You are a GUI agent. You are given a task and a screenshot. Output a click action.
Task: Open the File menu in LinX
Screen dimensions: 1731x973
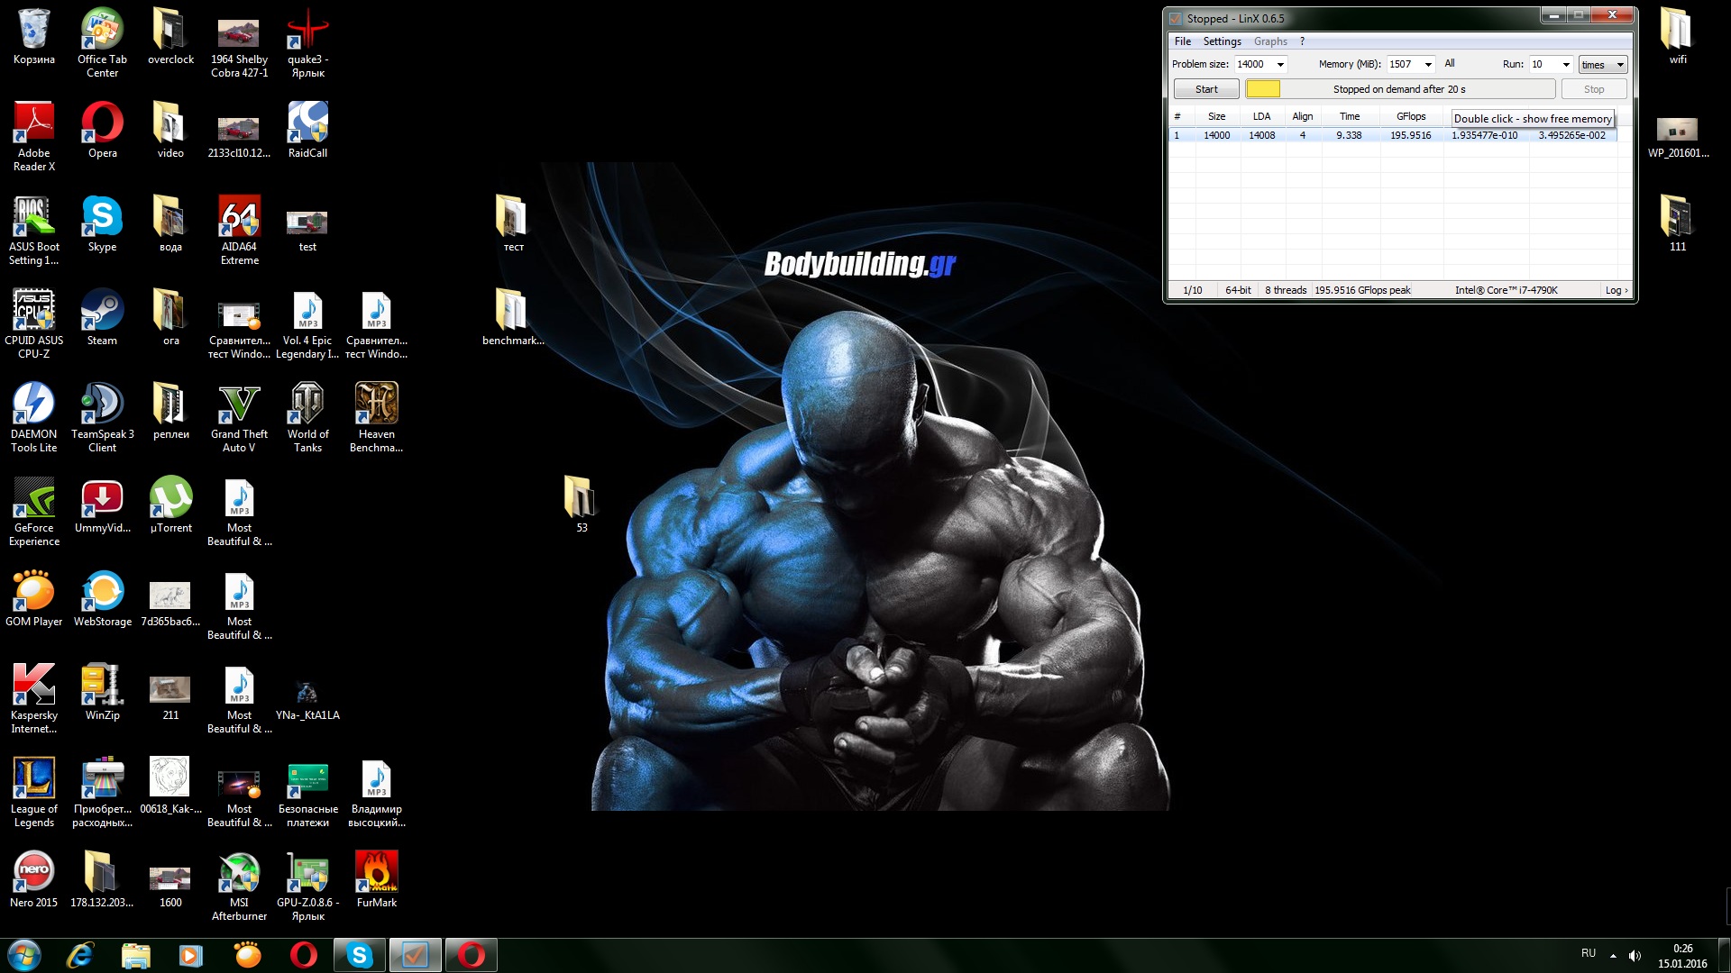(x=1182, y=41)
